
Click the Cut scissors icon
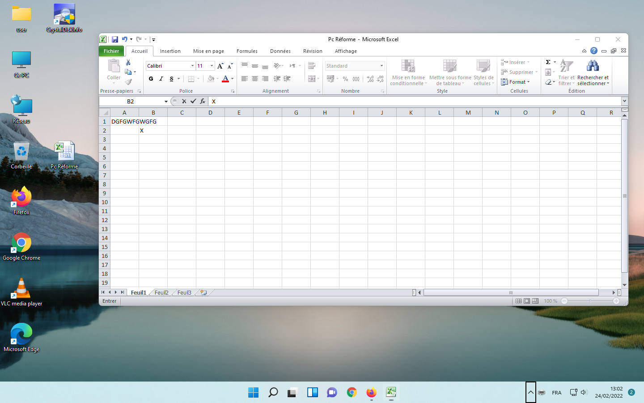point(128,63)
